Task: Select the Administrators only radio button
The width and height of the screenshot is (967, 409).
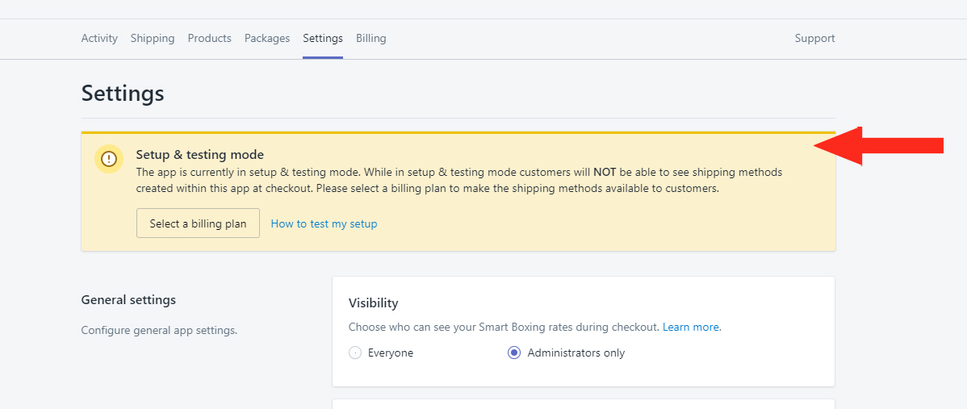Action: [513, 353]
